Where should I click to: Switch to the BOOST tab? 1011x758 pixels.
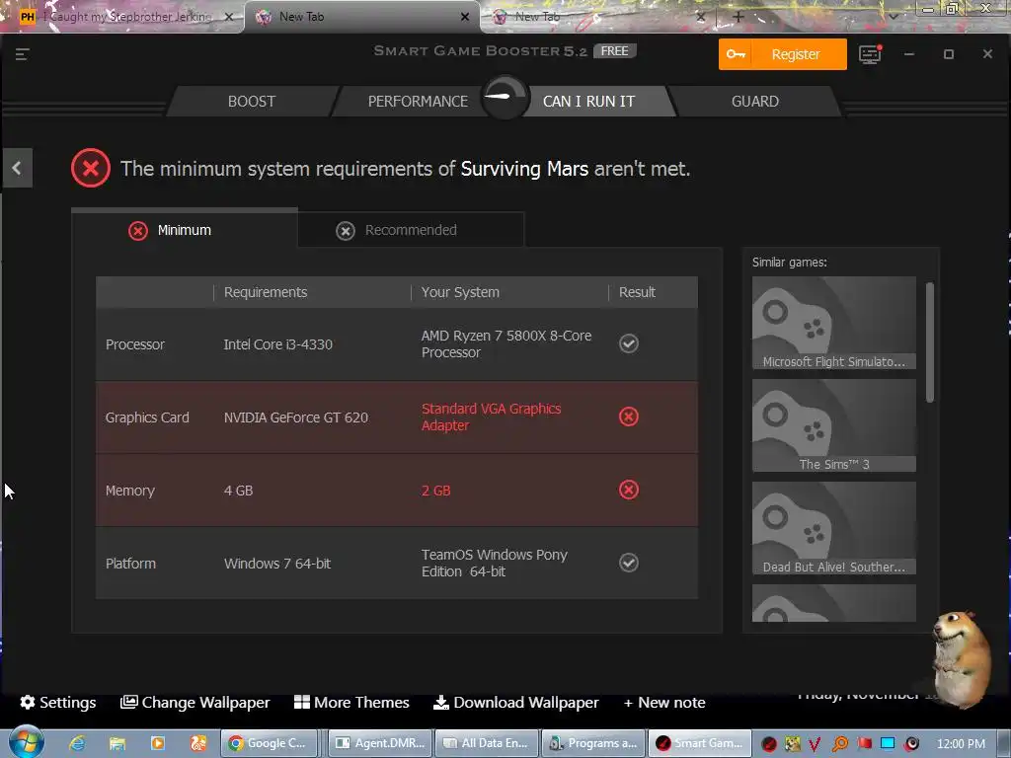252,102
